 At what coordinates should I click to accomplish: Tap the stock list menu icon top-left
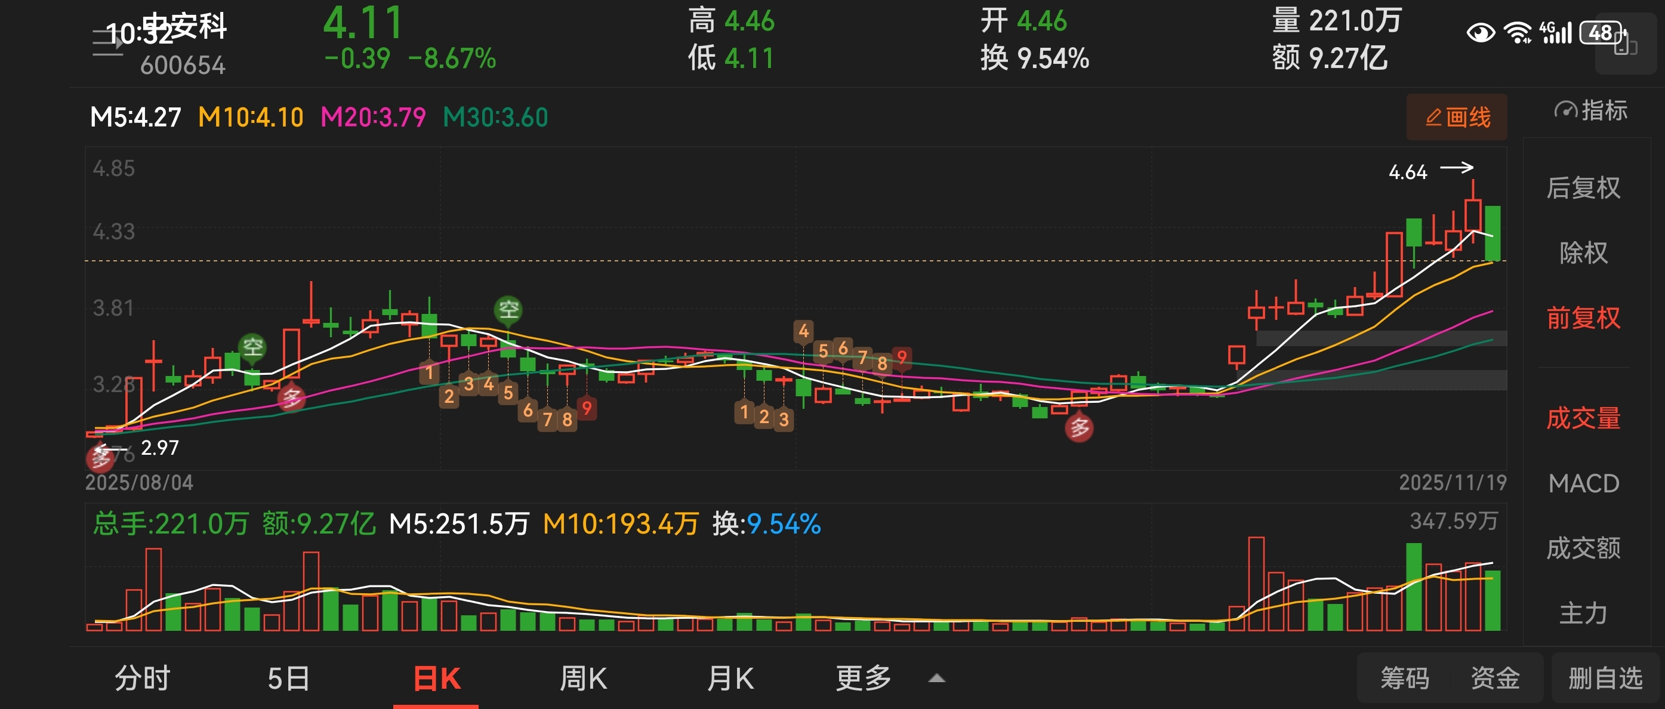[x=107, y=42]
